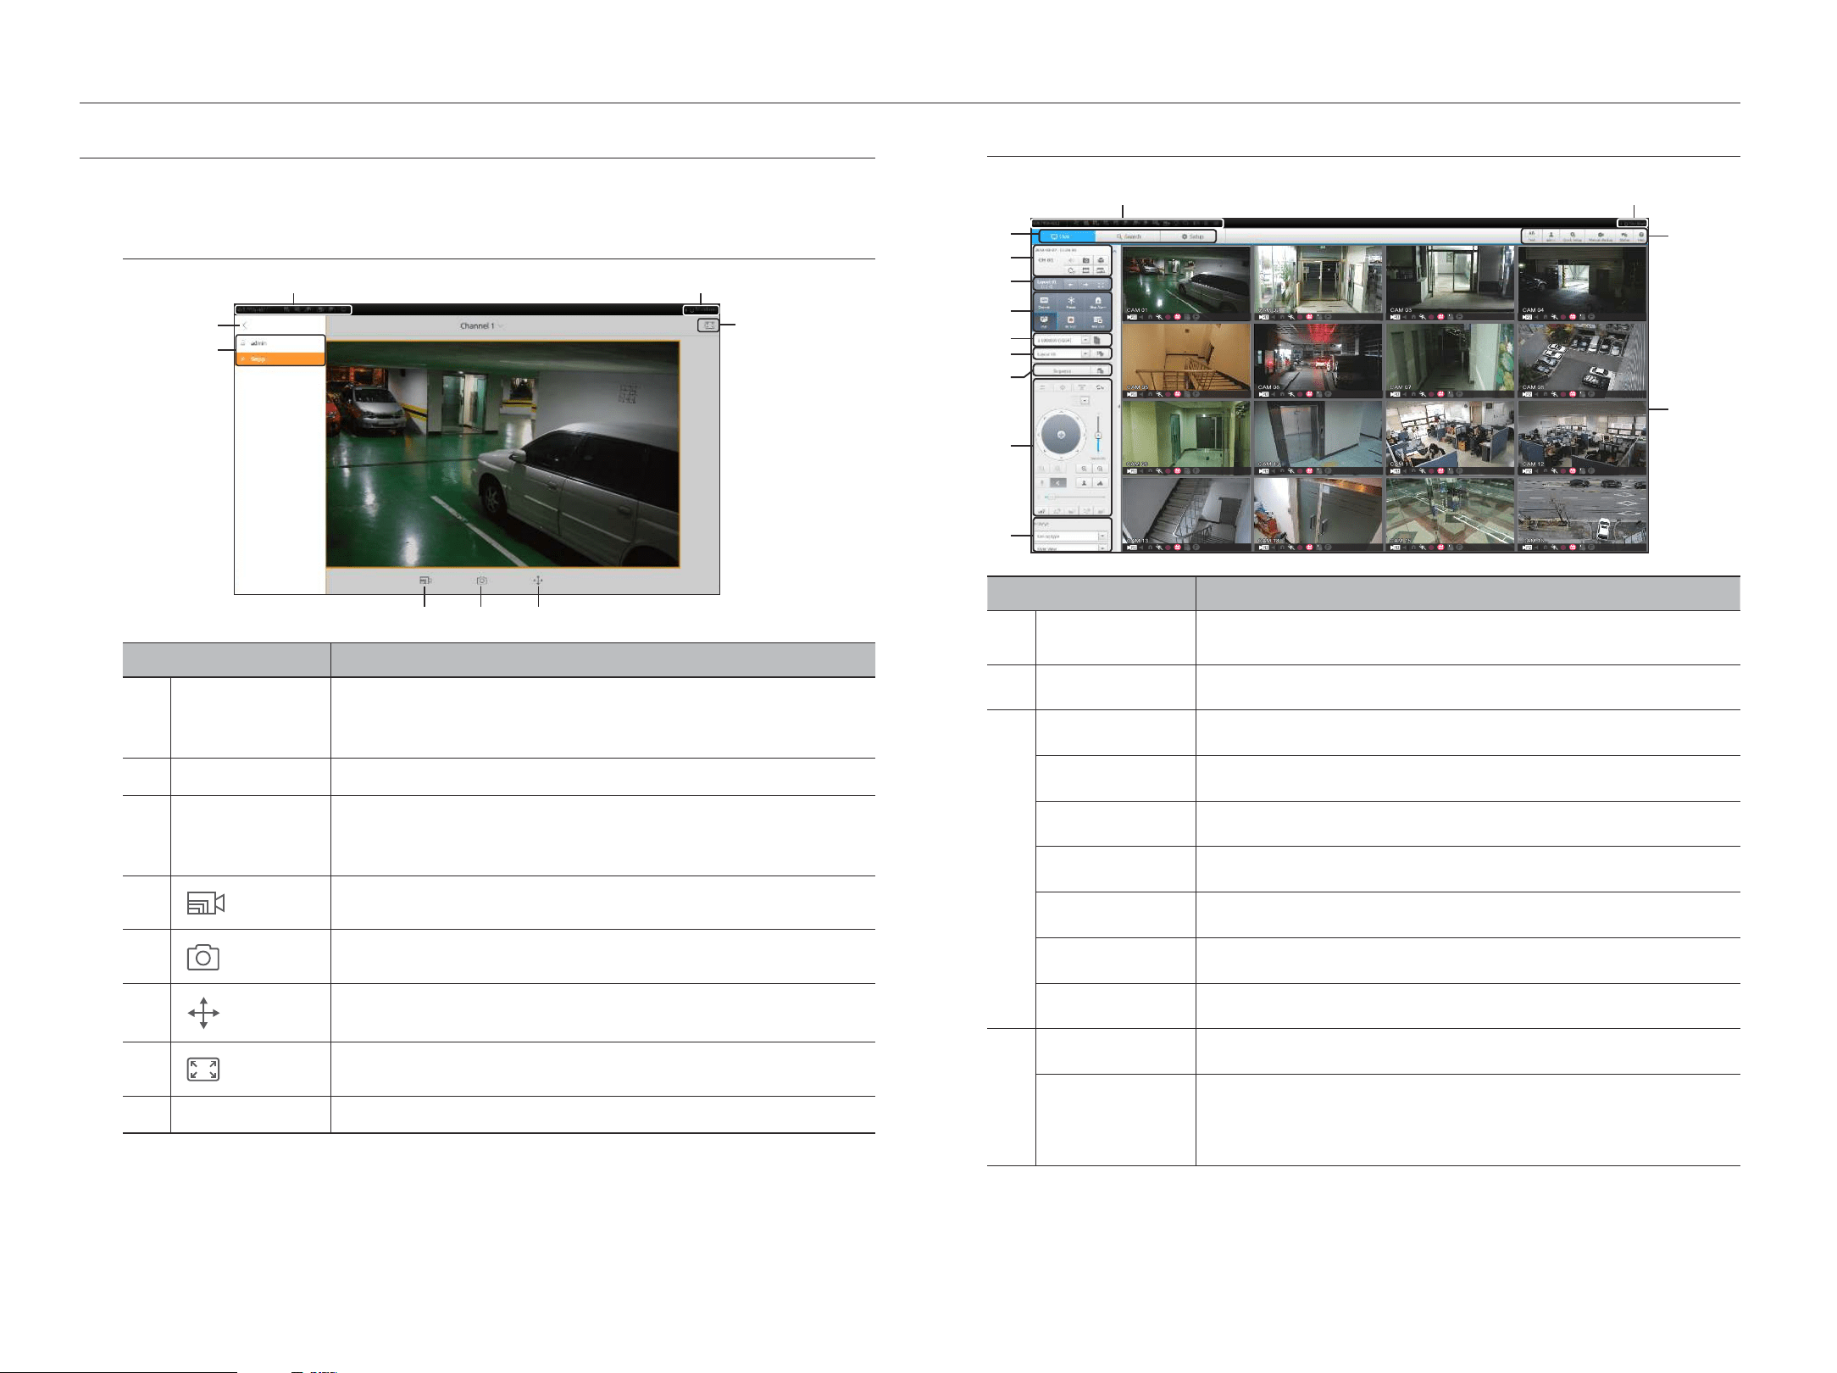This screenshot has width=1837, height=1373.
Task: Click the first icon in the viewer's top-right toolbar
Action: click(x=1532, y=236)
